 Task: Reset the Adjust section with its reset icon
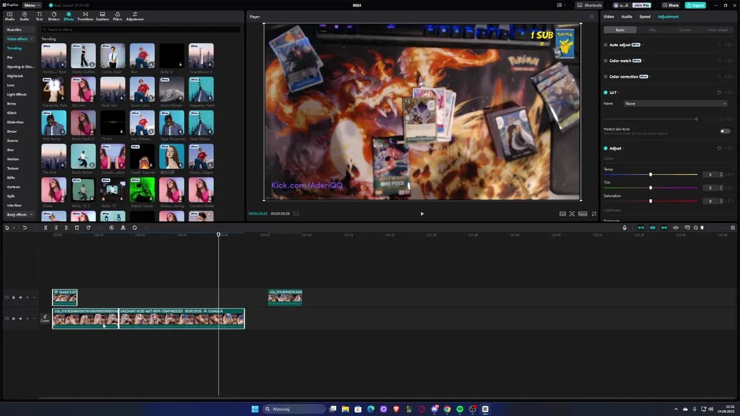pyautogui.click(x=719, y=148)
